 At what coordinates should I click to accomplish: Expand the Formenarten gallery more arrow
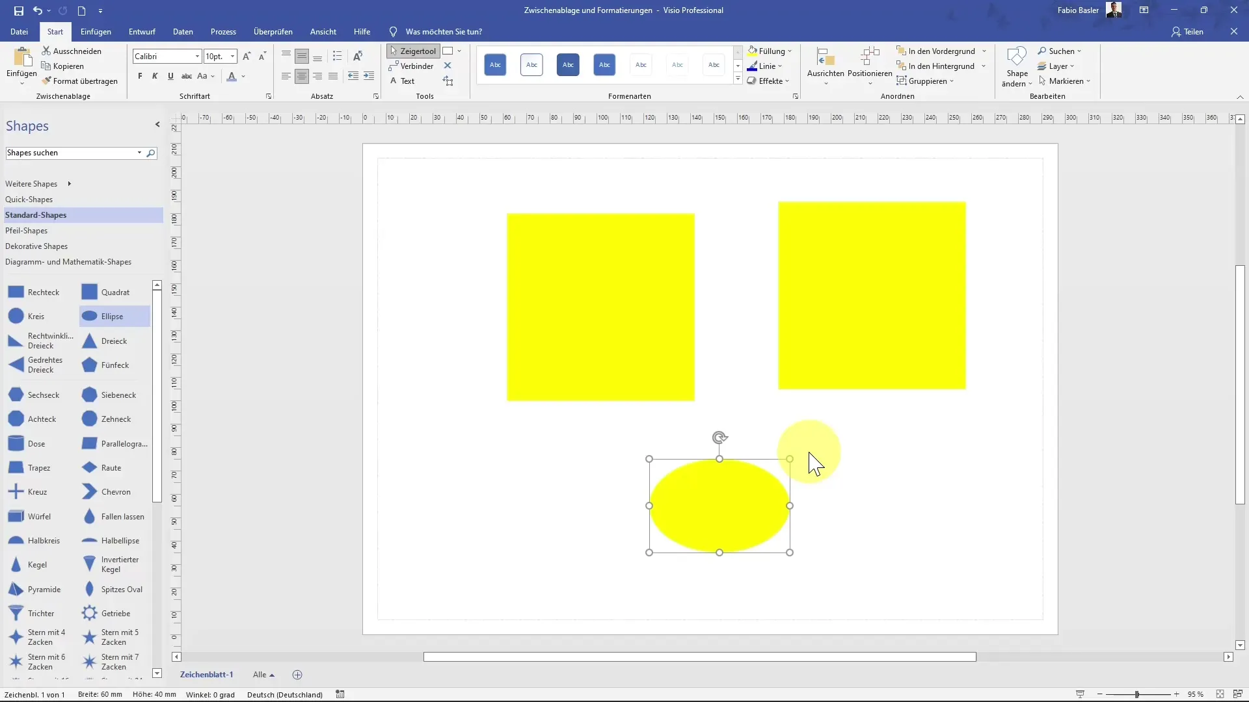click(738, 79)
